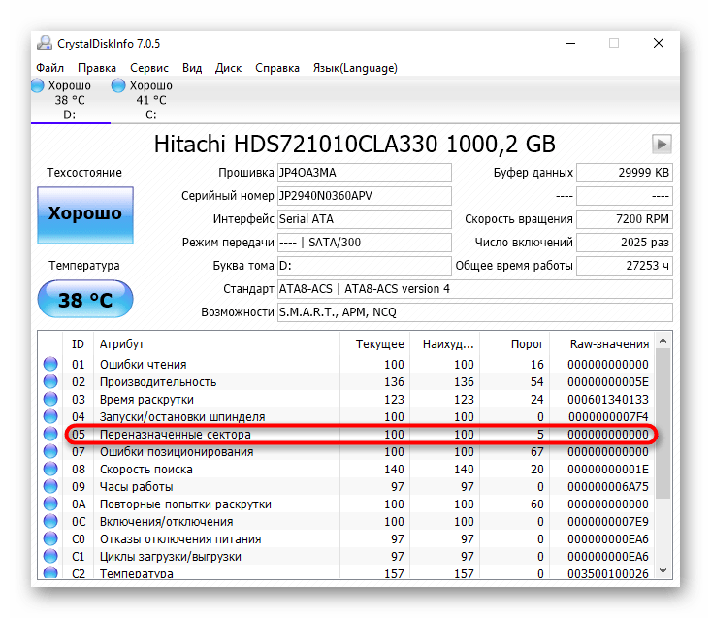This screenshot has height=618, width=711.
Task: Click power-on count field 2025 раз
Action: coord(625,243)
